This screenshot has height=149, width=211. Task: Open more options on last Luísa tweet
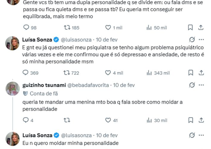[201, 135]
